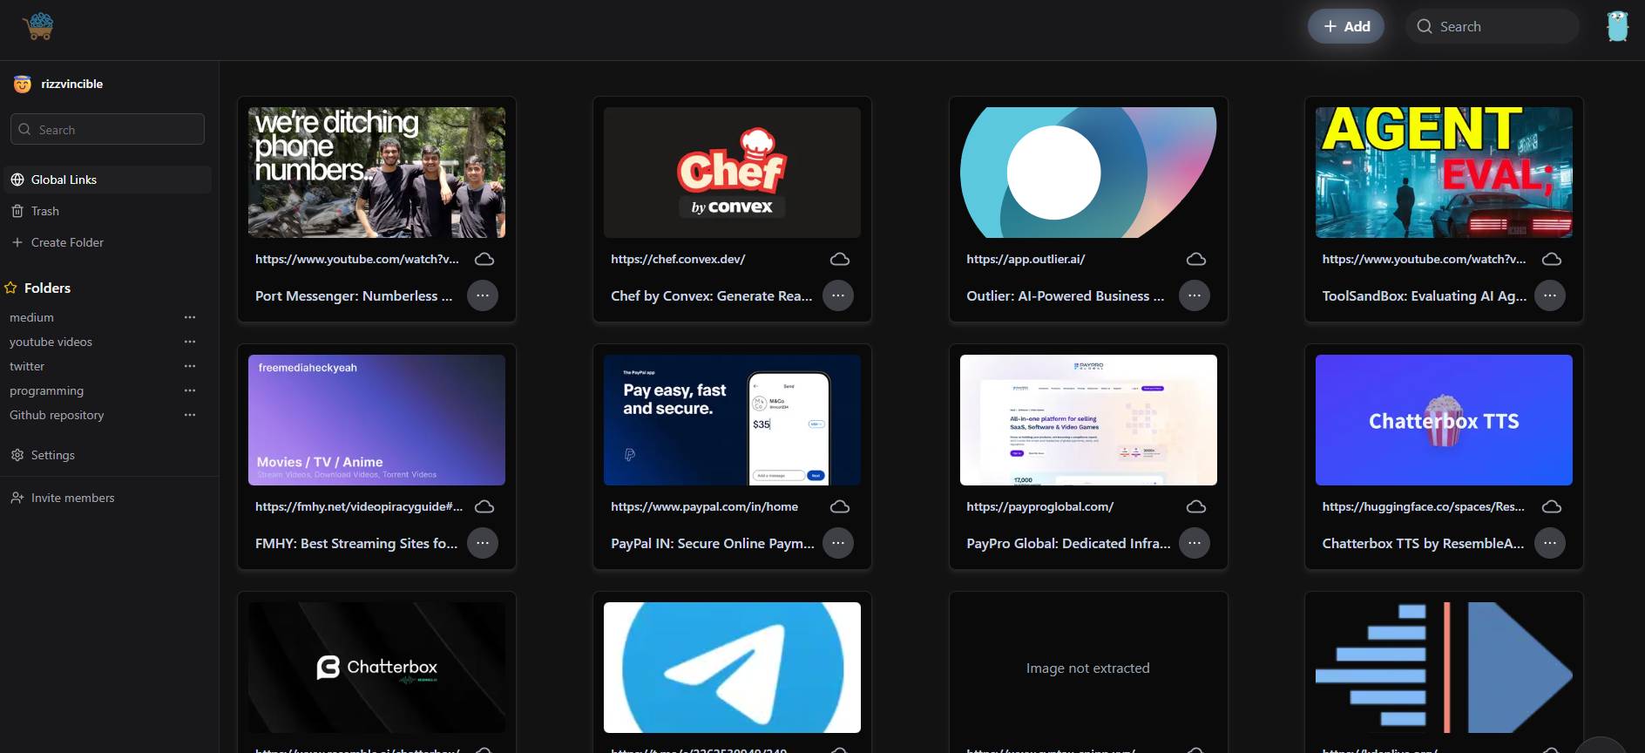
Task: Click the magnifier icon in top search bar
Action: [1425, 26]
